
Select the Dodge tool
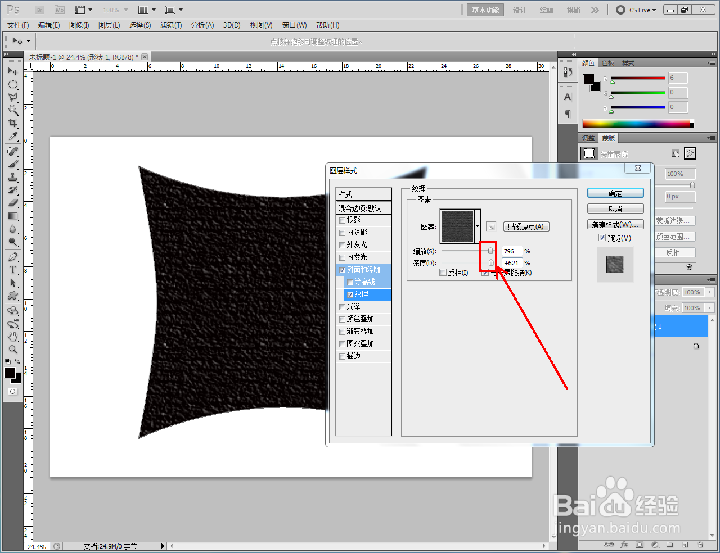(x=13, y=242)
